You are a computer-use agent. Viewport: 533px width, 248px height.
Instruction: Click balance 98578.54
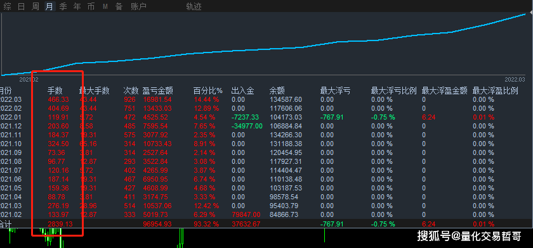tap(284, 197)
